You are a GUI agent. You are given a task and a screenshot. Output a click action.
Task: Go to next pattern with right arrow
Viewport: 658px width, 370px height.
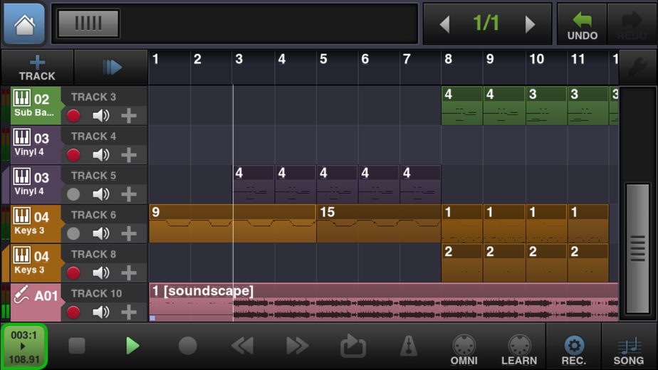click(x=530, y=24)
